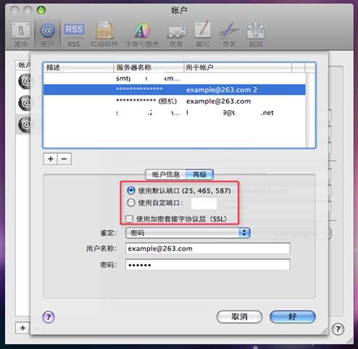Image resolution: width=358 pixels, height=349 pixels.
Task: Open the Composing (编写) preferences icon
Action: (202, 34)
